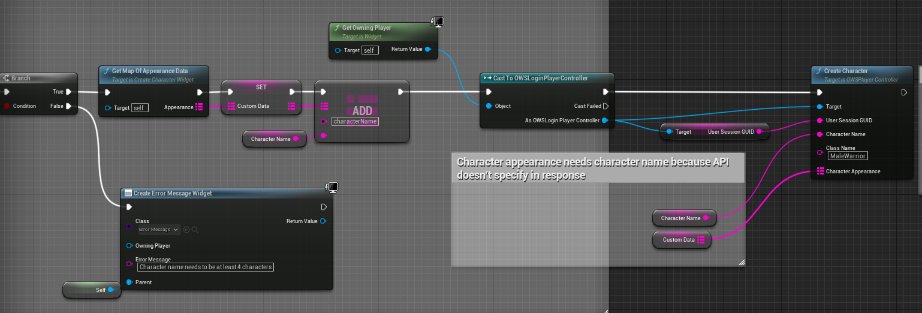Click the red Condition pin on Branch

tap(7, 106)
